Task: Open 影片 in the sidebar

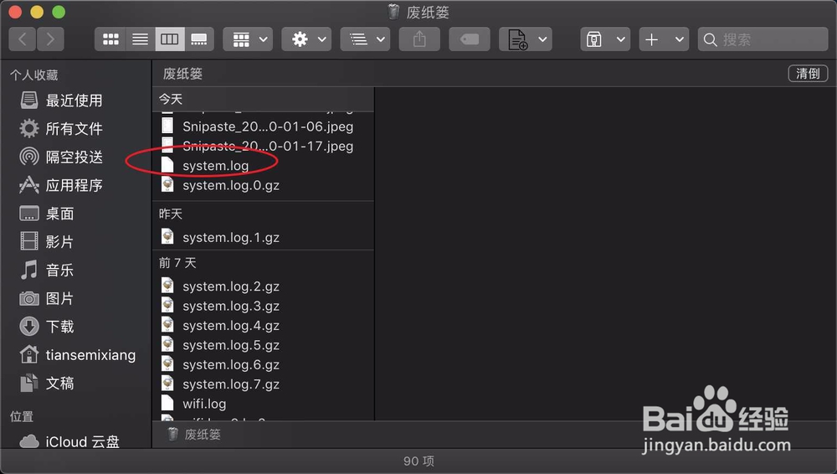Action: click(47, 241)
